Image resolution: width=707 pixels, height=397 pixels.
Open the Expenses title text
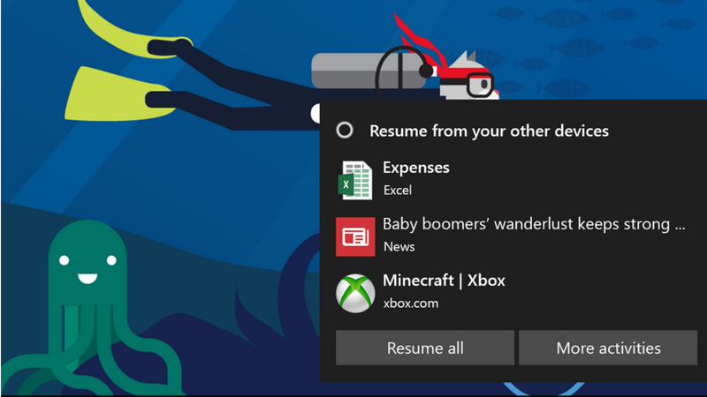coord(416,168)
